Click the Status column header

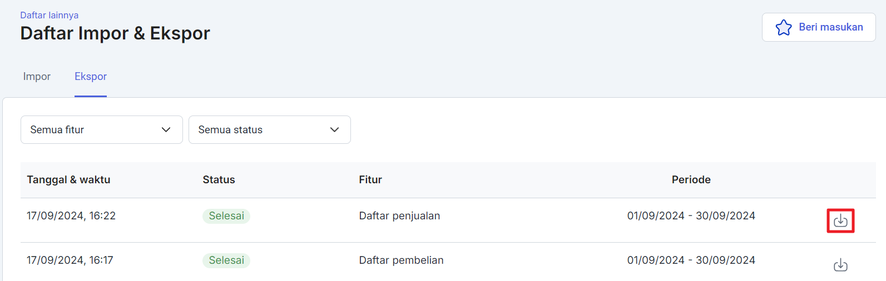(219, 180)
